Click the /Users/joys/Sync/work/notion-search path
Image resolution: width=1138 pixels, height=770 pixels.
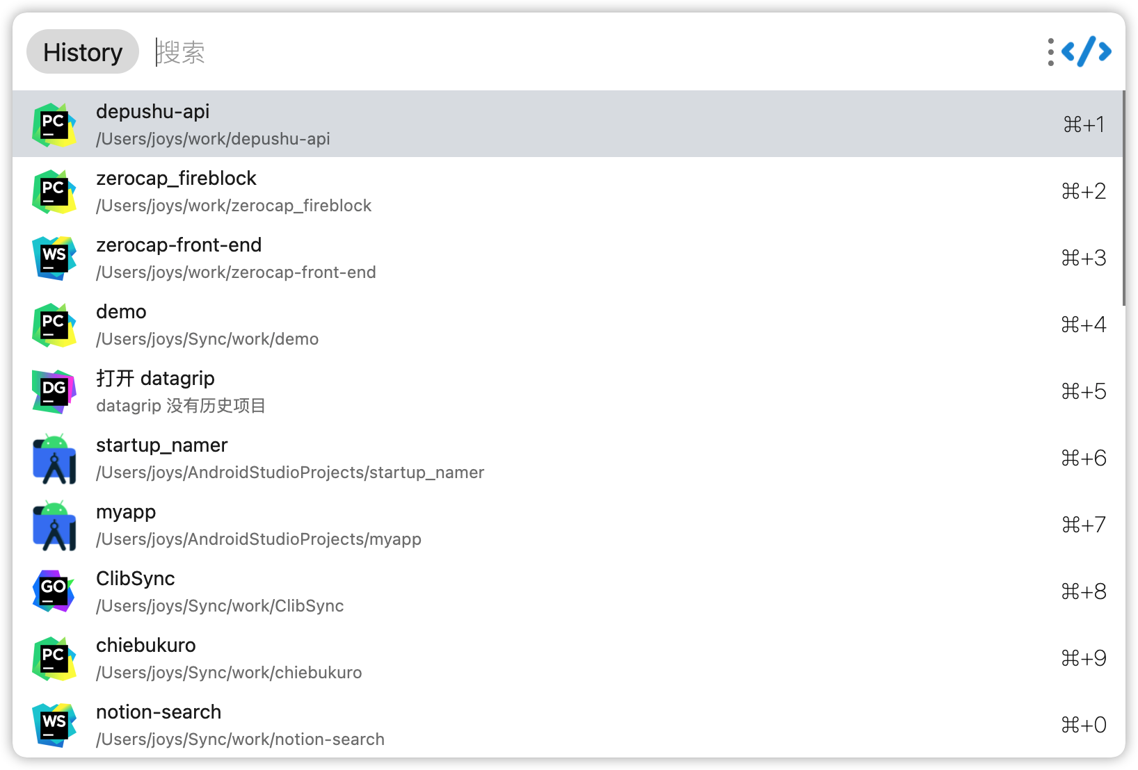tap(240, 739)
